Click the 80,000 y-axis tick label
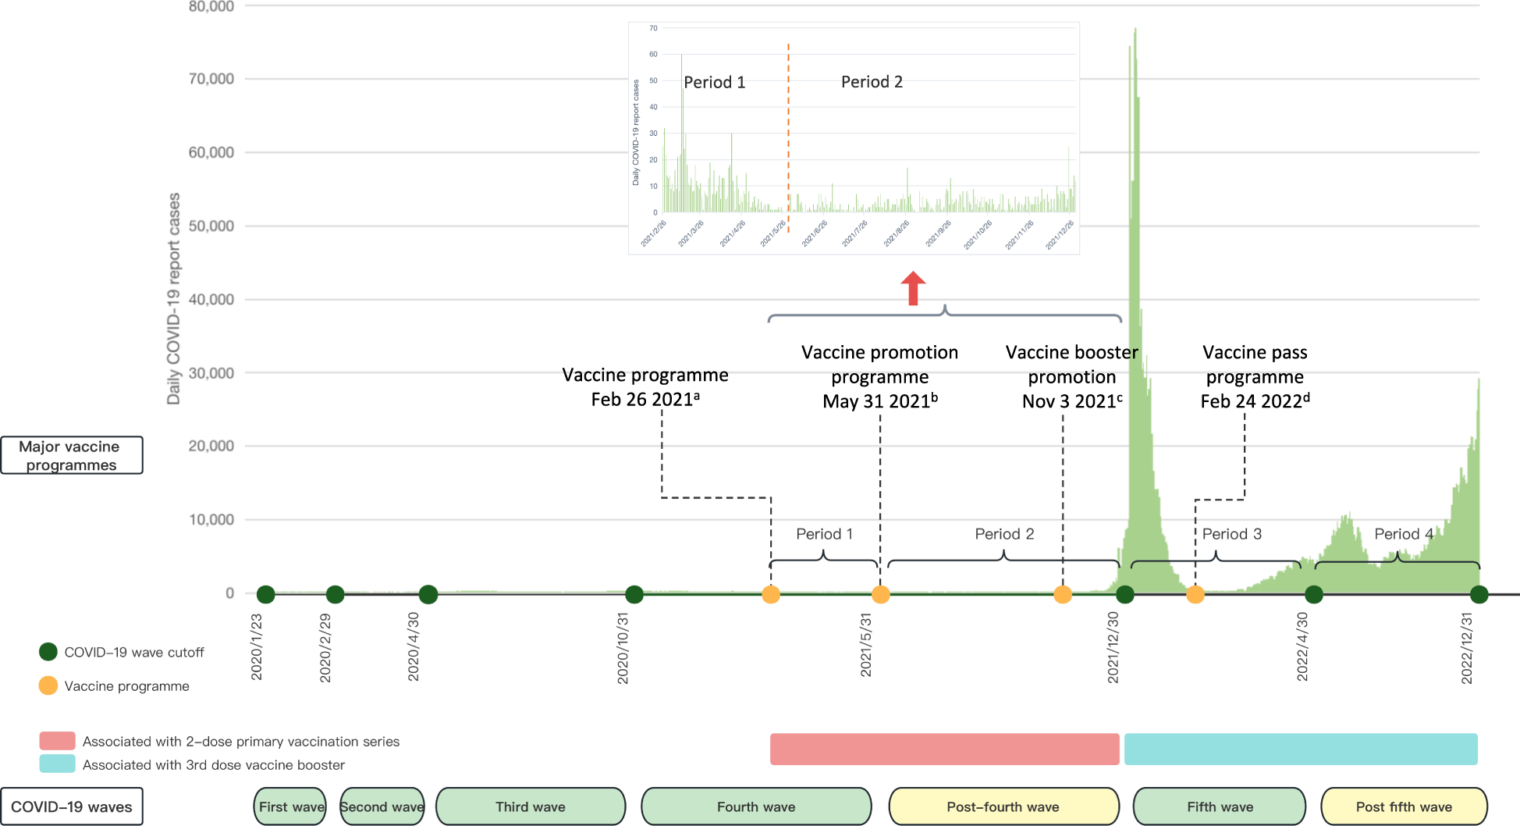 pyautogui.click(x=211, y=7)
